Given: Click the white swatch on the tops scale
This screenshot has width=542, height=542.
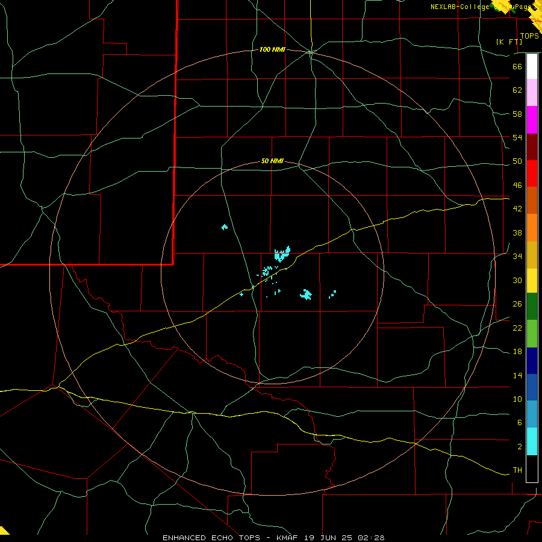Looking at the screenshot, I should coord(532,66).
